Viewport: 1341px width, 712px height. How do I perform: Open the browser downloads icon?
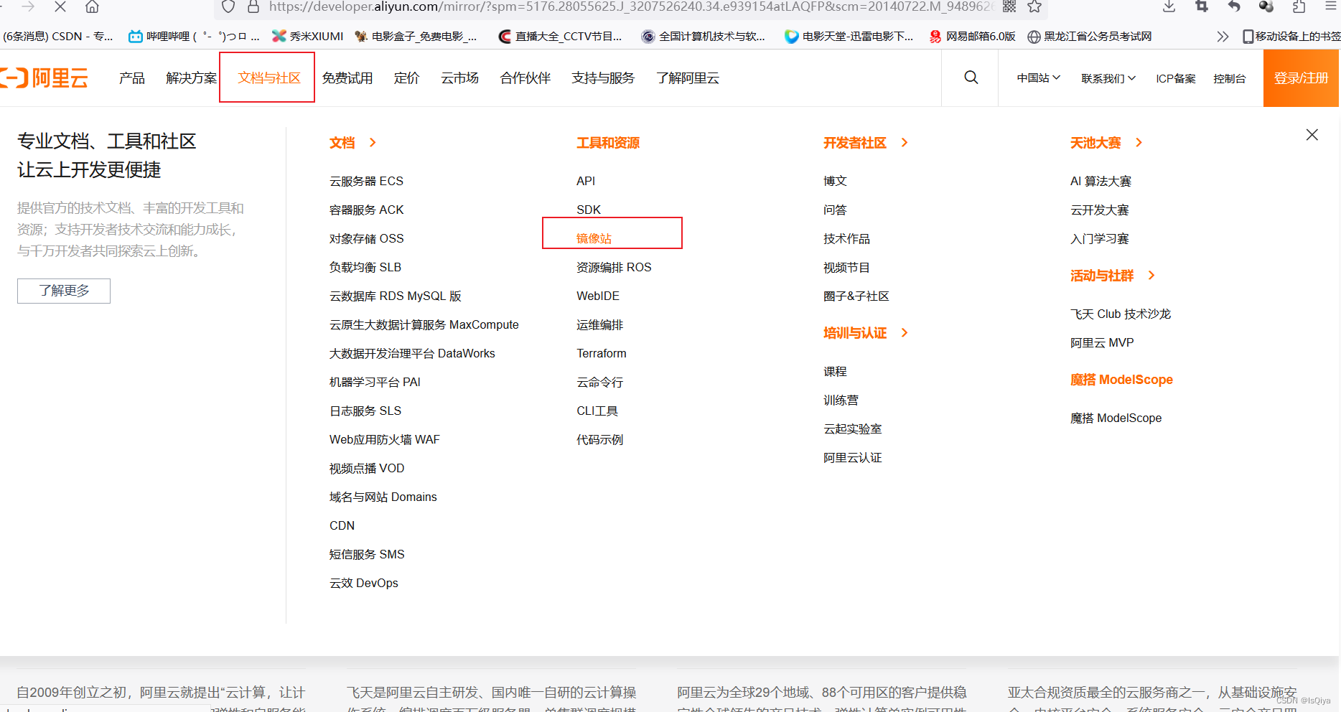coord(1169,7)
